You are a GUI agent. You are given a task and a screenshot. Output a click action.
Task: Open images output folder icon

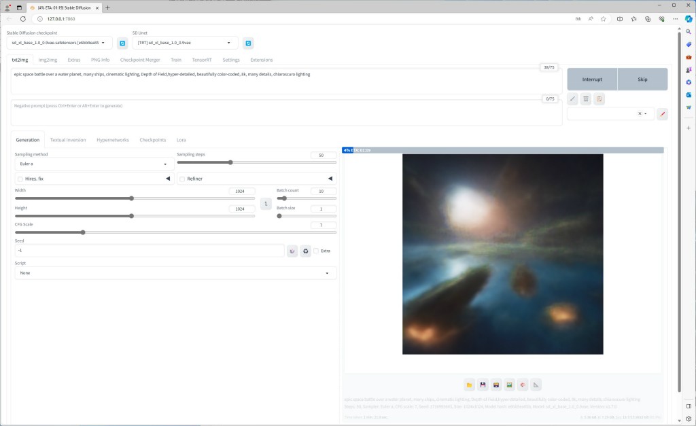(x=469, y=385)
